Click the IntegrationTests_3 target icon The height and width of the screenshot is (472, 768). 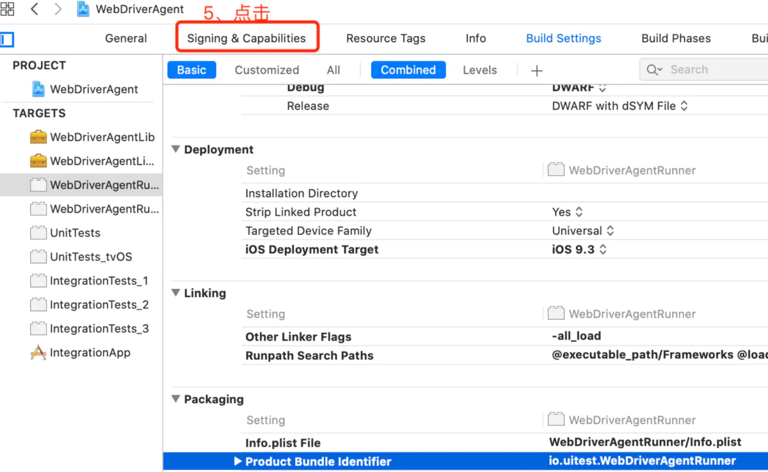pos(38,329)
